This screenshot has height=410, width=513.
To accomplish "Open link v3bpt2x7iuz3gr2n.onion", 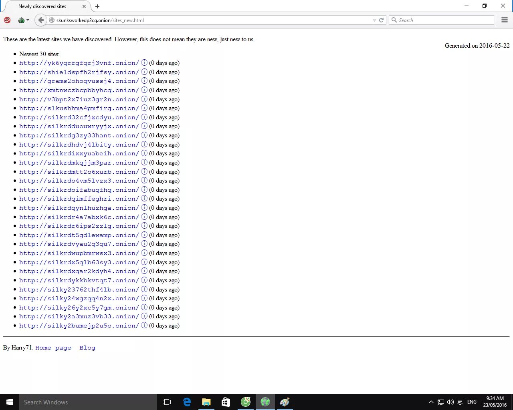I will point(79,99).
